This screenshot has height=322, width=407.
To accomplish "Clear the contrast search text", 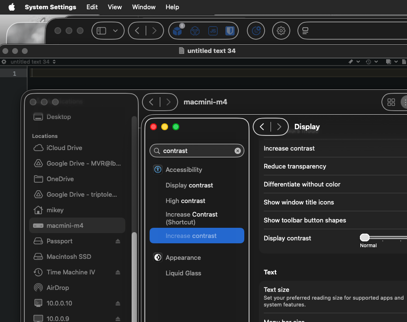I will pos(237,151).
